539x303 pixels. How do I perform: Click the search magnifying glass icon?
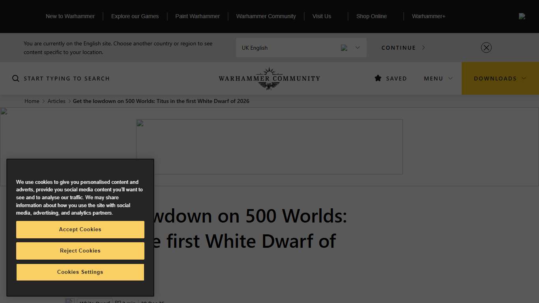pos(15,78)
